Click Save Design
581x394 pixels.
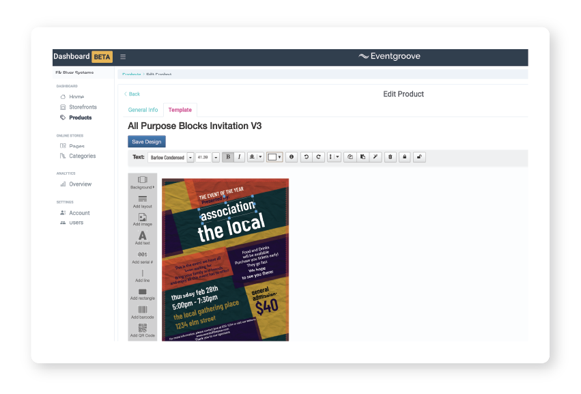coord(145,141)
